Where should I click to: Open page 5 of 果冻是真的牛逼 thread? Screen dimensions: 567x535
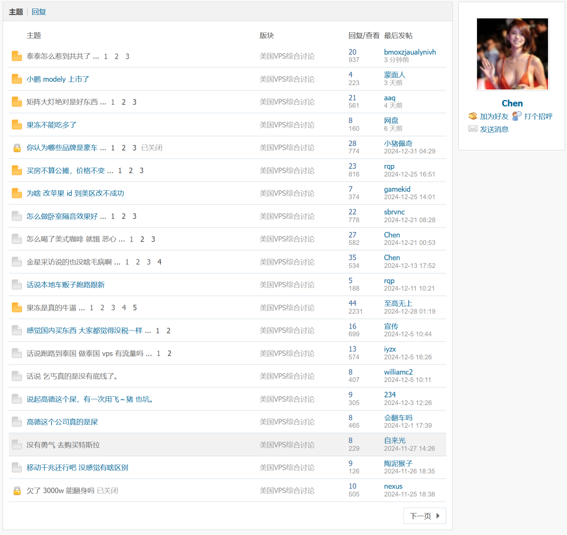click(x=135, y=307)
